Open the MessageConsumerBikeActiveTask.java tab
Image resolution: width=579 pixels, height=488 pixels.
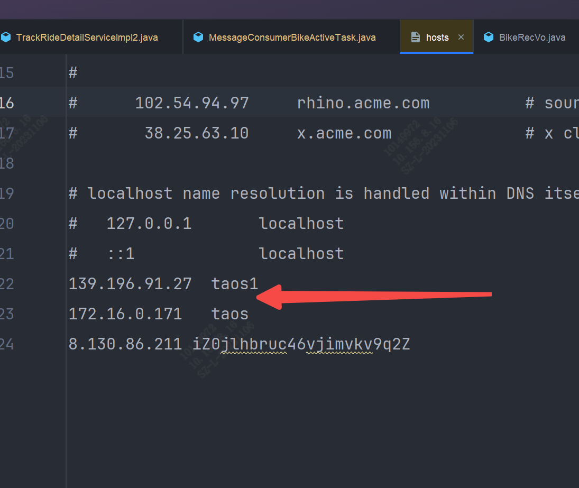tap(292, 38)
